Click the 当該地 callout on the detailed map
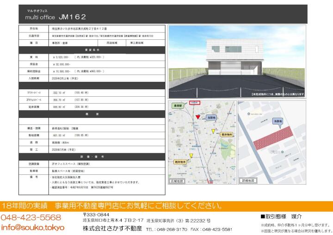 [279, 120]
